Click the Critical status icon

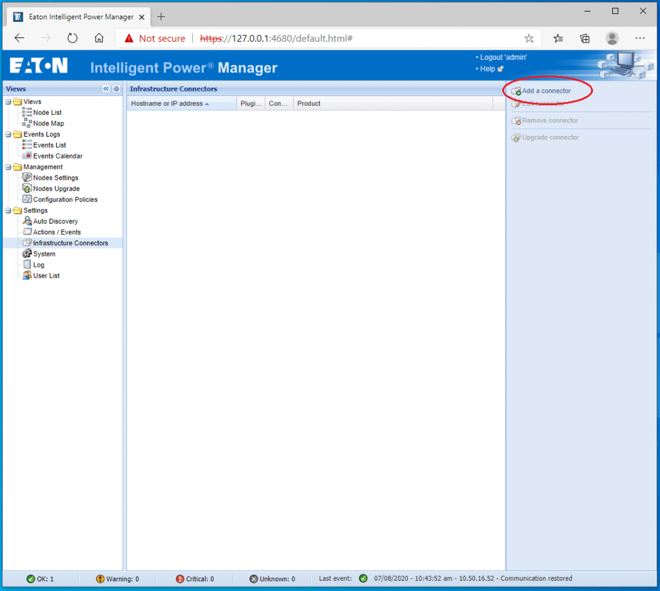[180, 579]
